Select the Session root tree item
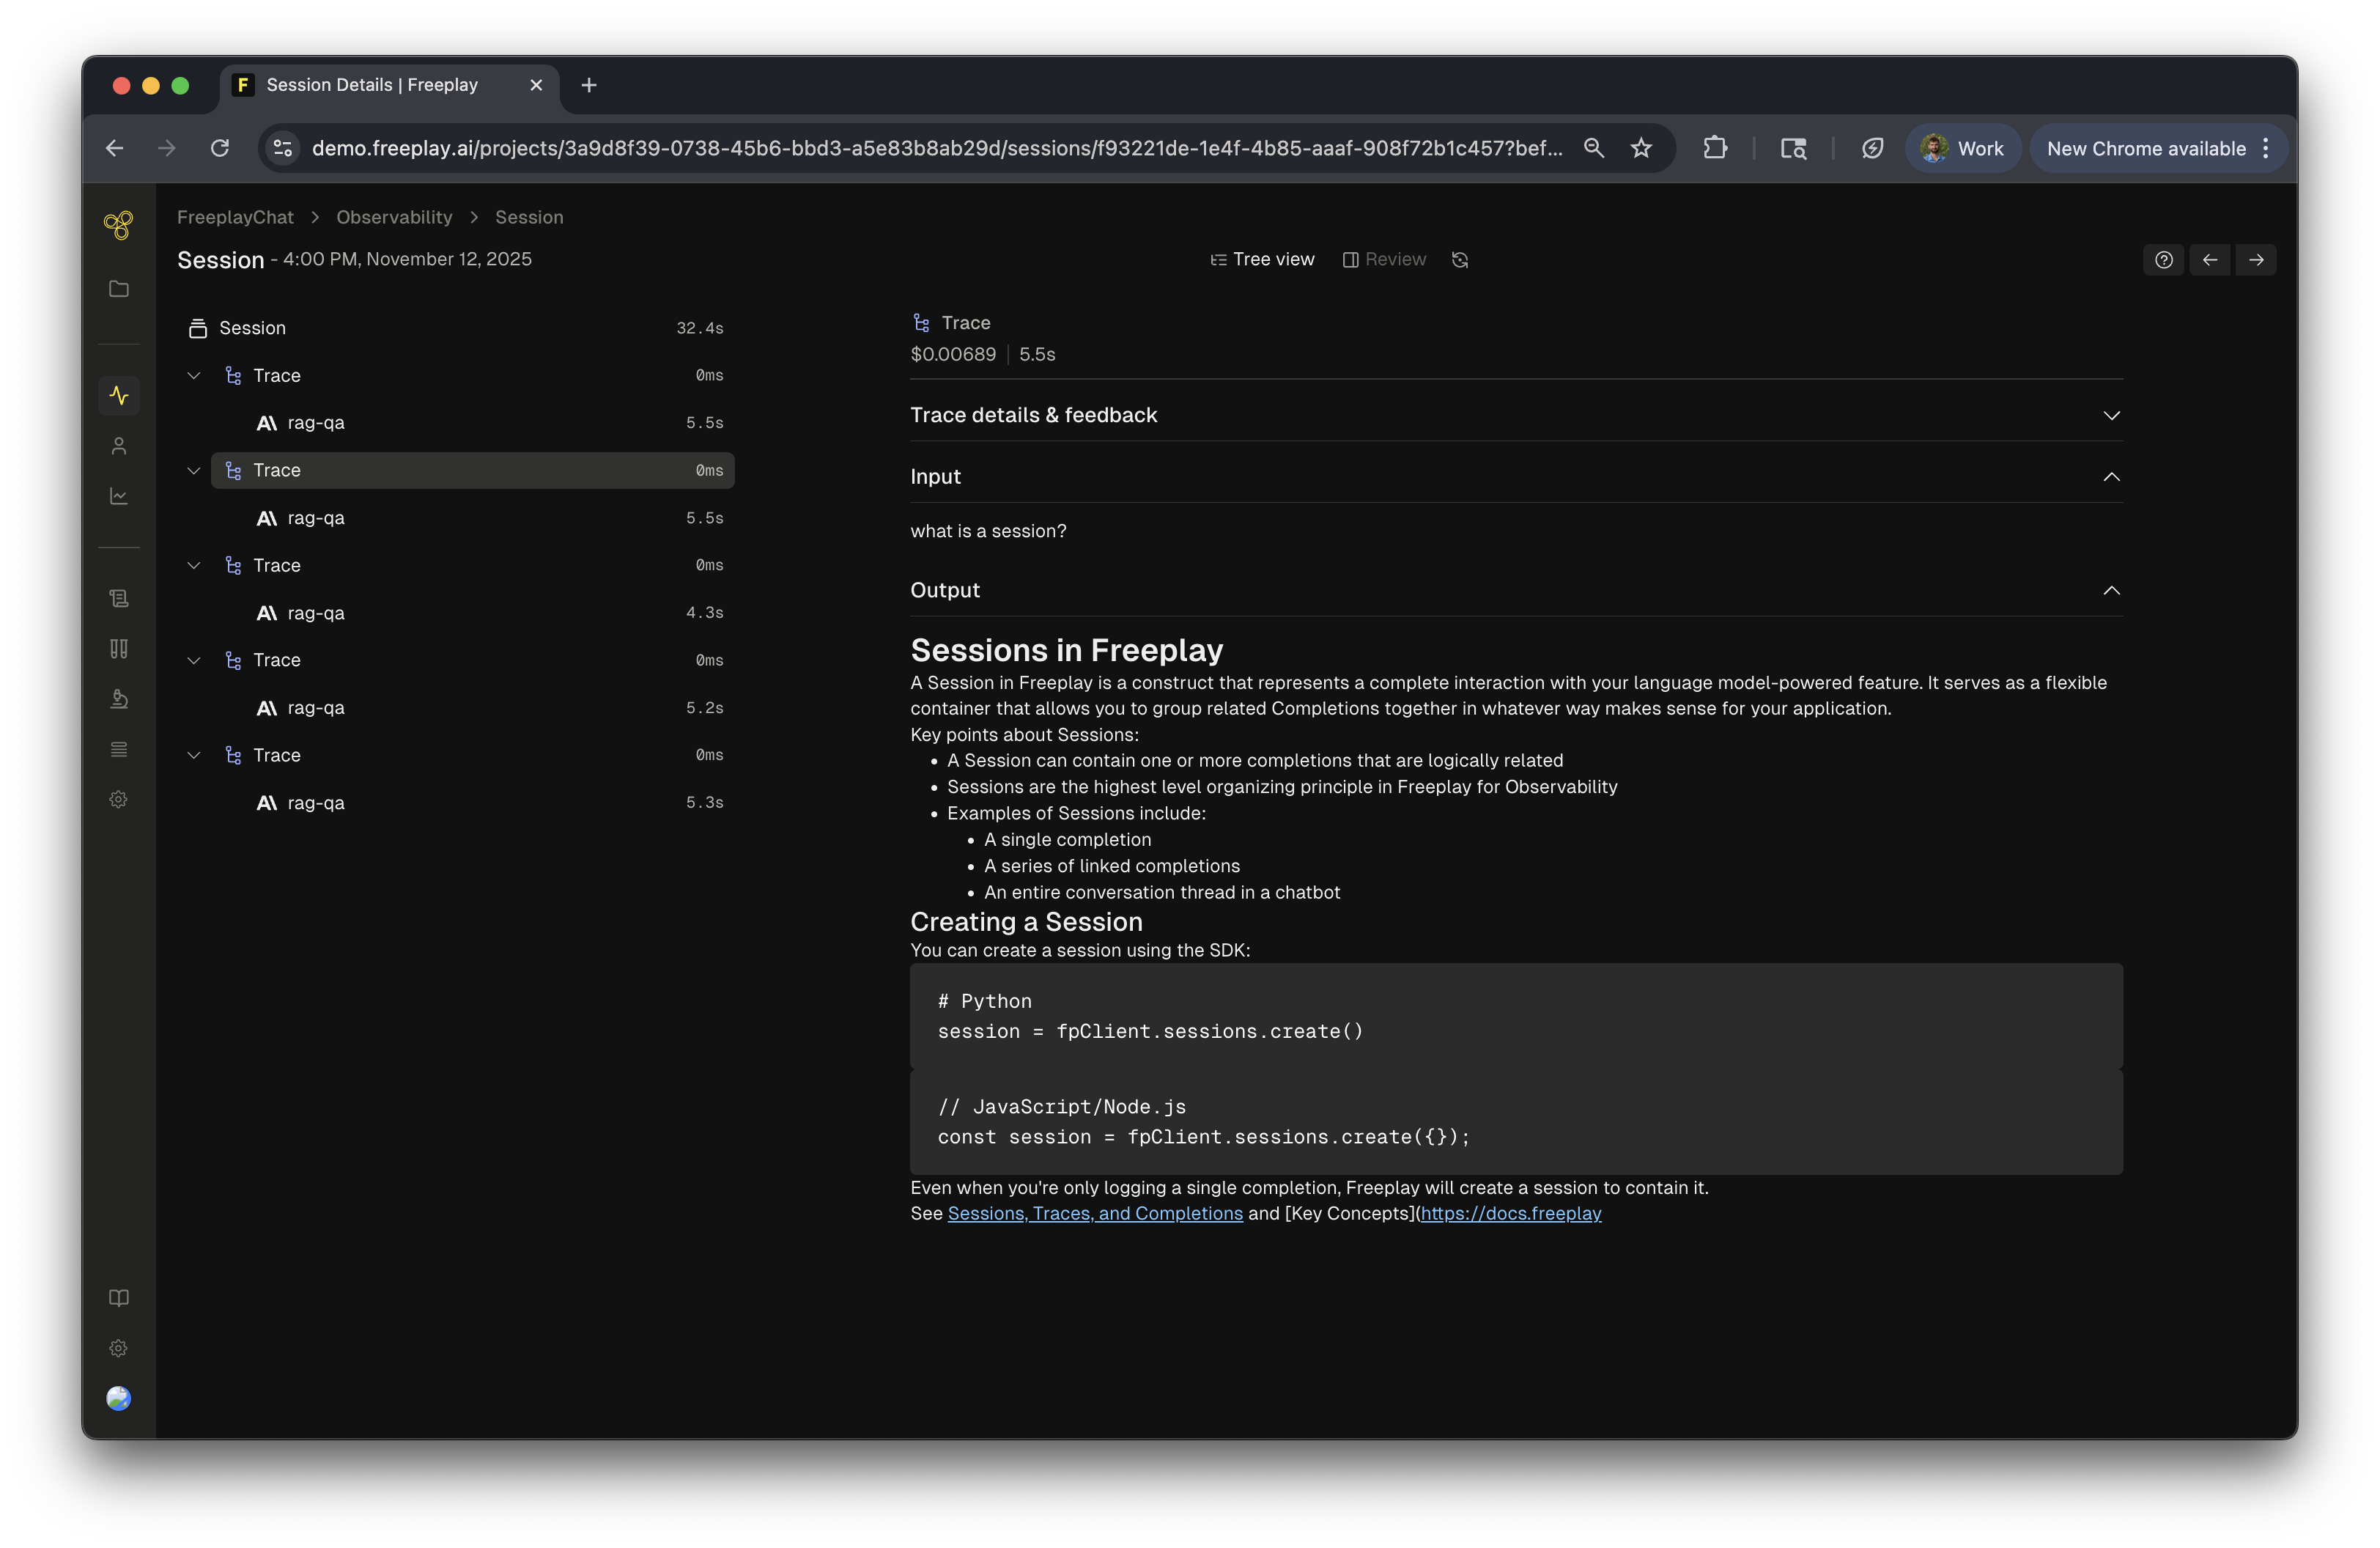 [x=252, y=328]
